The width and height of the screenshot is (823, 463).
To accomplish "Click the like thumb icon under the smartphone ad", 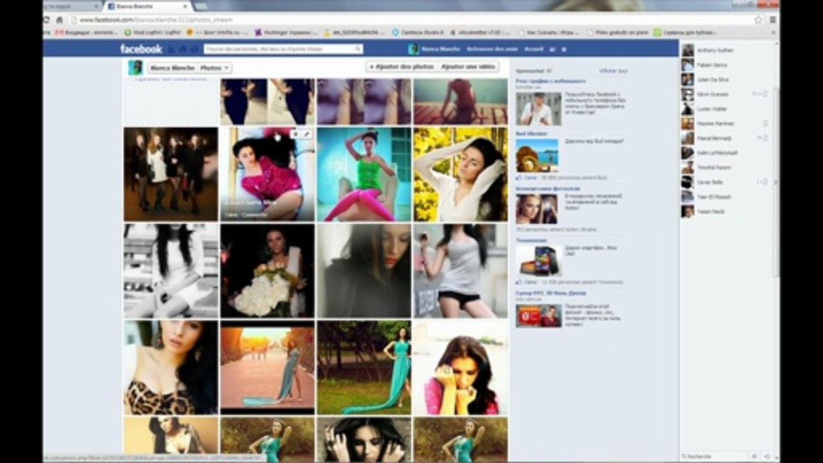I will click(519, 282).
